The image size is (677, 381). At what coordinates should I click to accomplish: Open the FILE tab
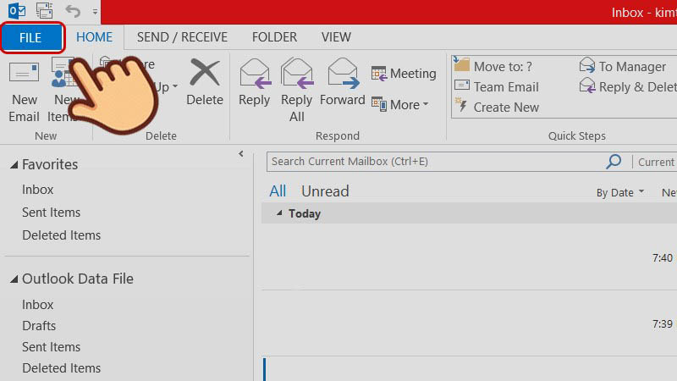pos(32,37)
